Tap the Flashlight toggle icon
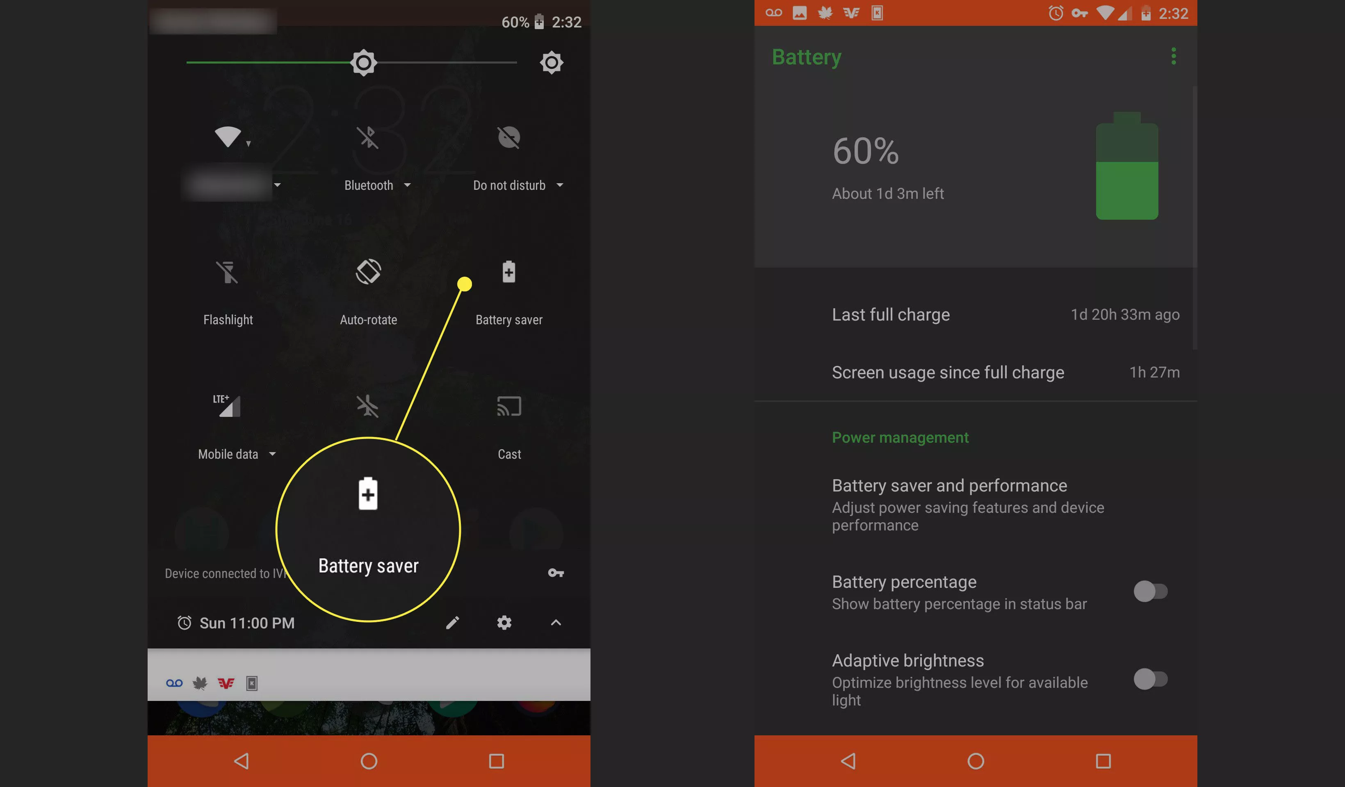The image size is (1345, 787). [229, 272]
